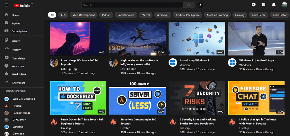Click the Windows channel icon in subscriptions

(7, 127)
